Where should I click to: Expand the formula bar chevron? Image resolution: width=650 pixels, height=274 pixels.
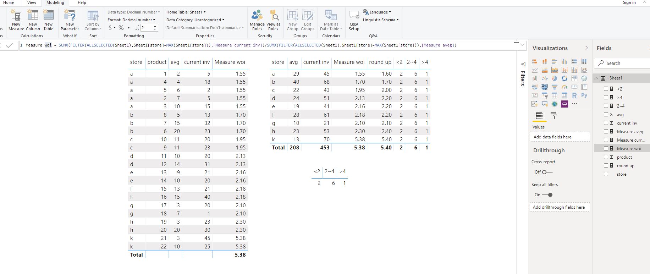click(522, 45)
